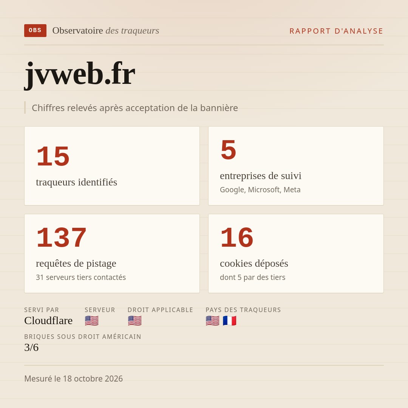Click the 'Servi par' label
The width and height of the screenshot is (408, 408).
(x=42, y=310)
